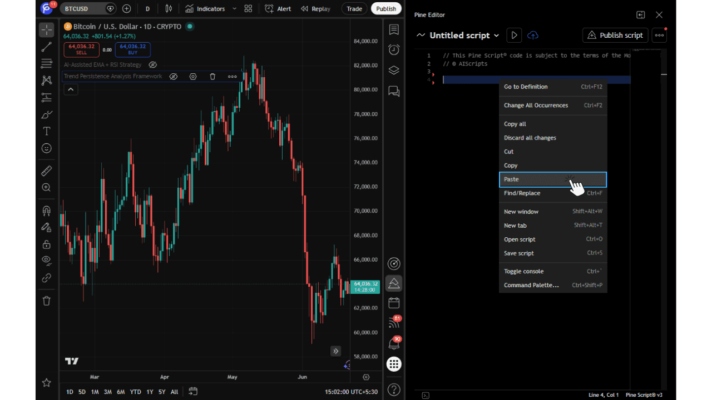Open the radar target icon in right sidebar
Screen dimensions: 712x400
point(394,263)
